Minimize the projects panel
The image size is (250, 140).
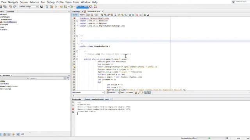pyautogui.click(x=69, y=12)
